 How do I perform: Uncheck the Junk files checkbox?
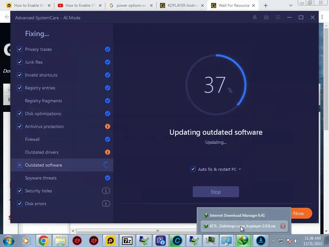click(x=20, y=62)
